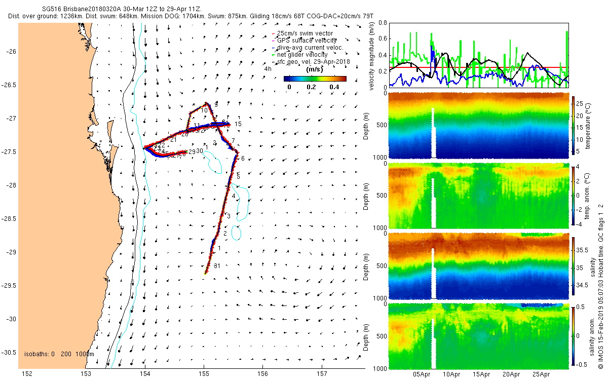Viewport: 608px width, 380px height.
Task: Click the '34.5' tick on the salinity colorbar
Action: (583, 286)
